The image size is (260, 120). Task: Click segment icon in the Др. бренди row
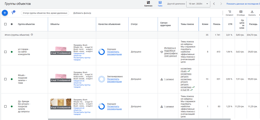(x=162, y=107)
